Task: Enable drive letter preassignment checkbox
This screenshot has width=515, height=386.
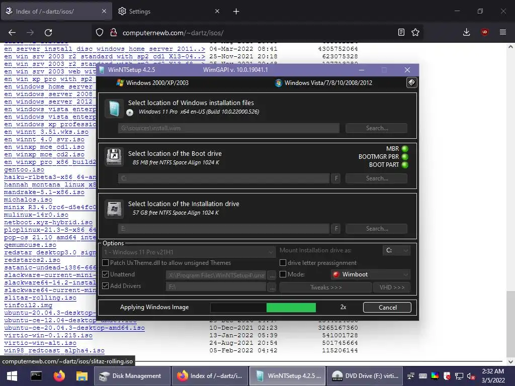Action: [x=283, y=262]
